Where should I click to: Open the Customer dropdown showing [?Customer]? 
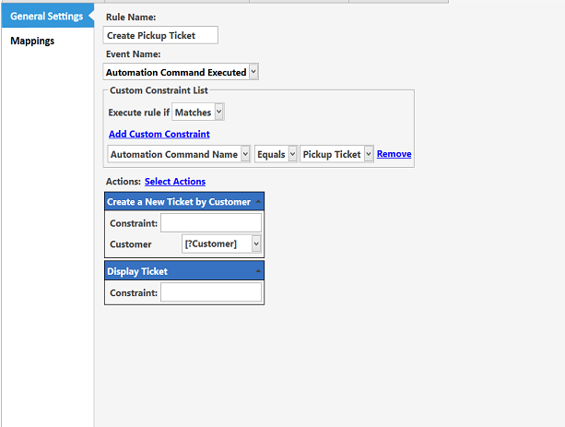(222, 244)
